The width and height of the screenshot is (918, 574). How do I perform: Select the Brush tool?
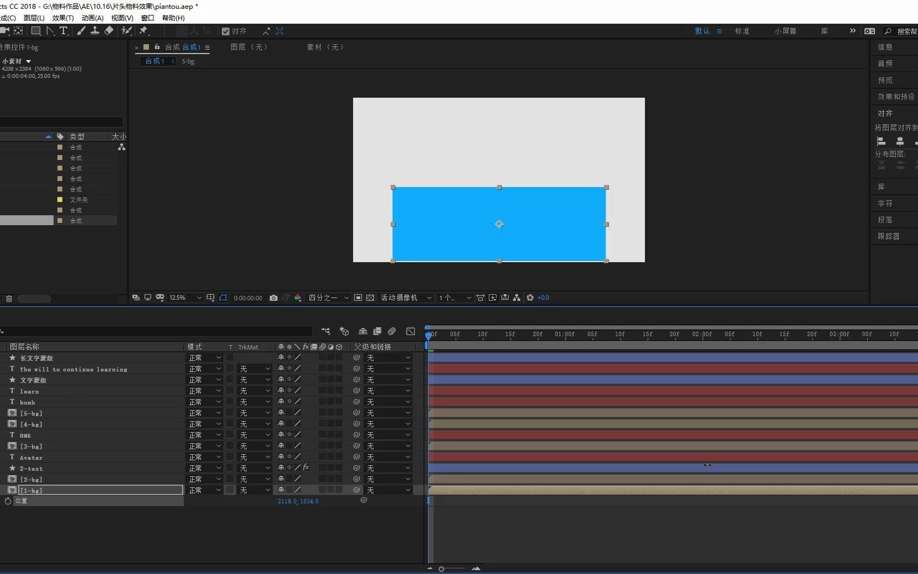click(81, 31)
